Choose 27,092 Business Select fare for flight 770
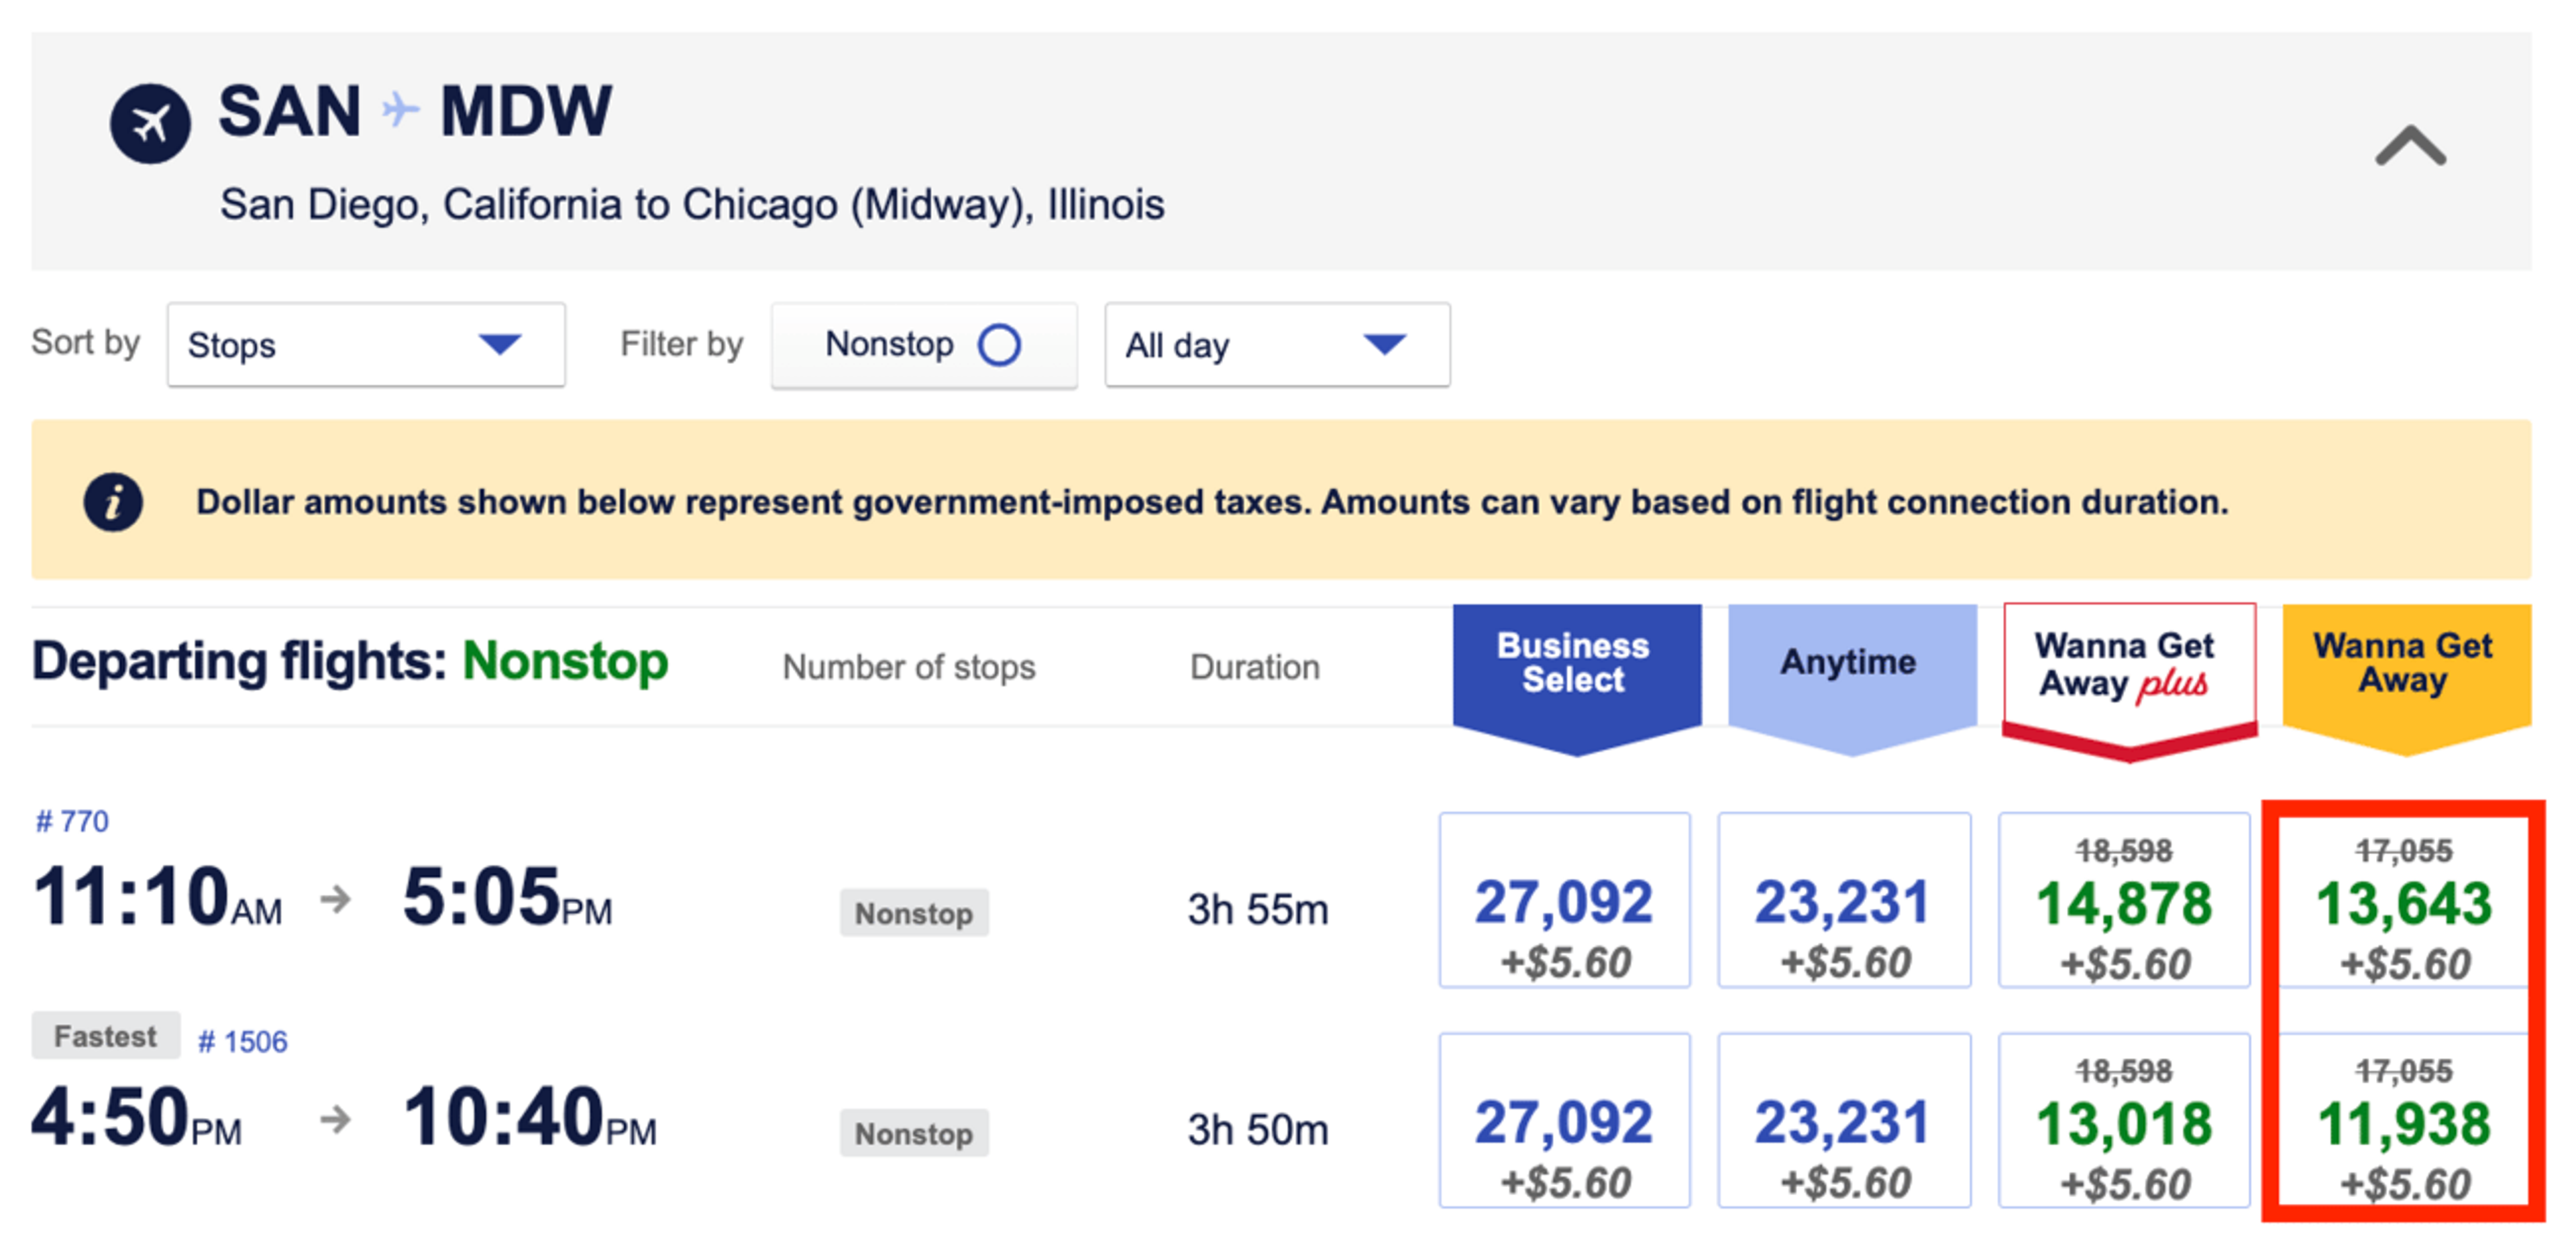 [x=1564, y=900]
